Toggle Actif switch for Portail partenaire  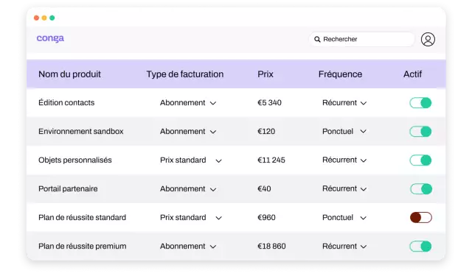pyautogui.click(x=421, y=189)
